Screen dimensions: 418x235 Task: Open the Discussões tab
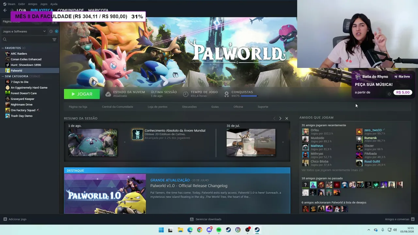point(189,107)
